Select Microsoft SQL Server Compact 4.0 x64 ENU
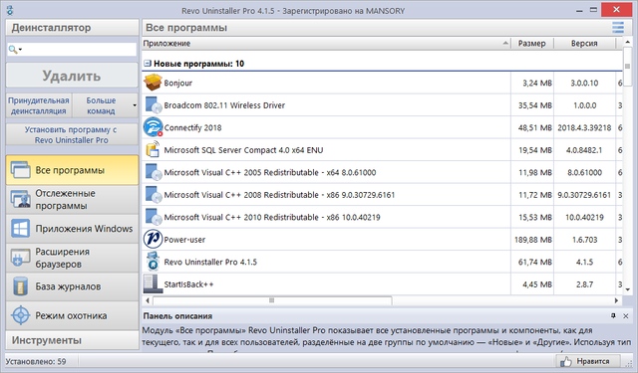 click(x=243, y=150)
